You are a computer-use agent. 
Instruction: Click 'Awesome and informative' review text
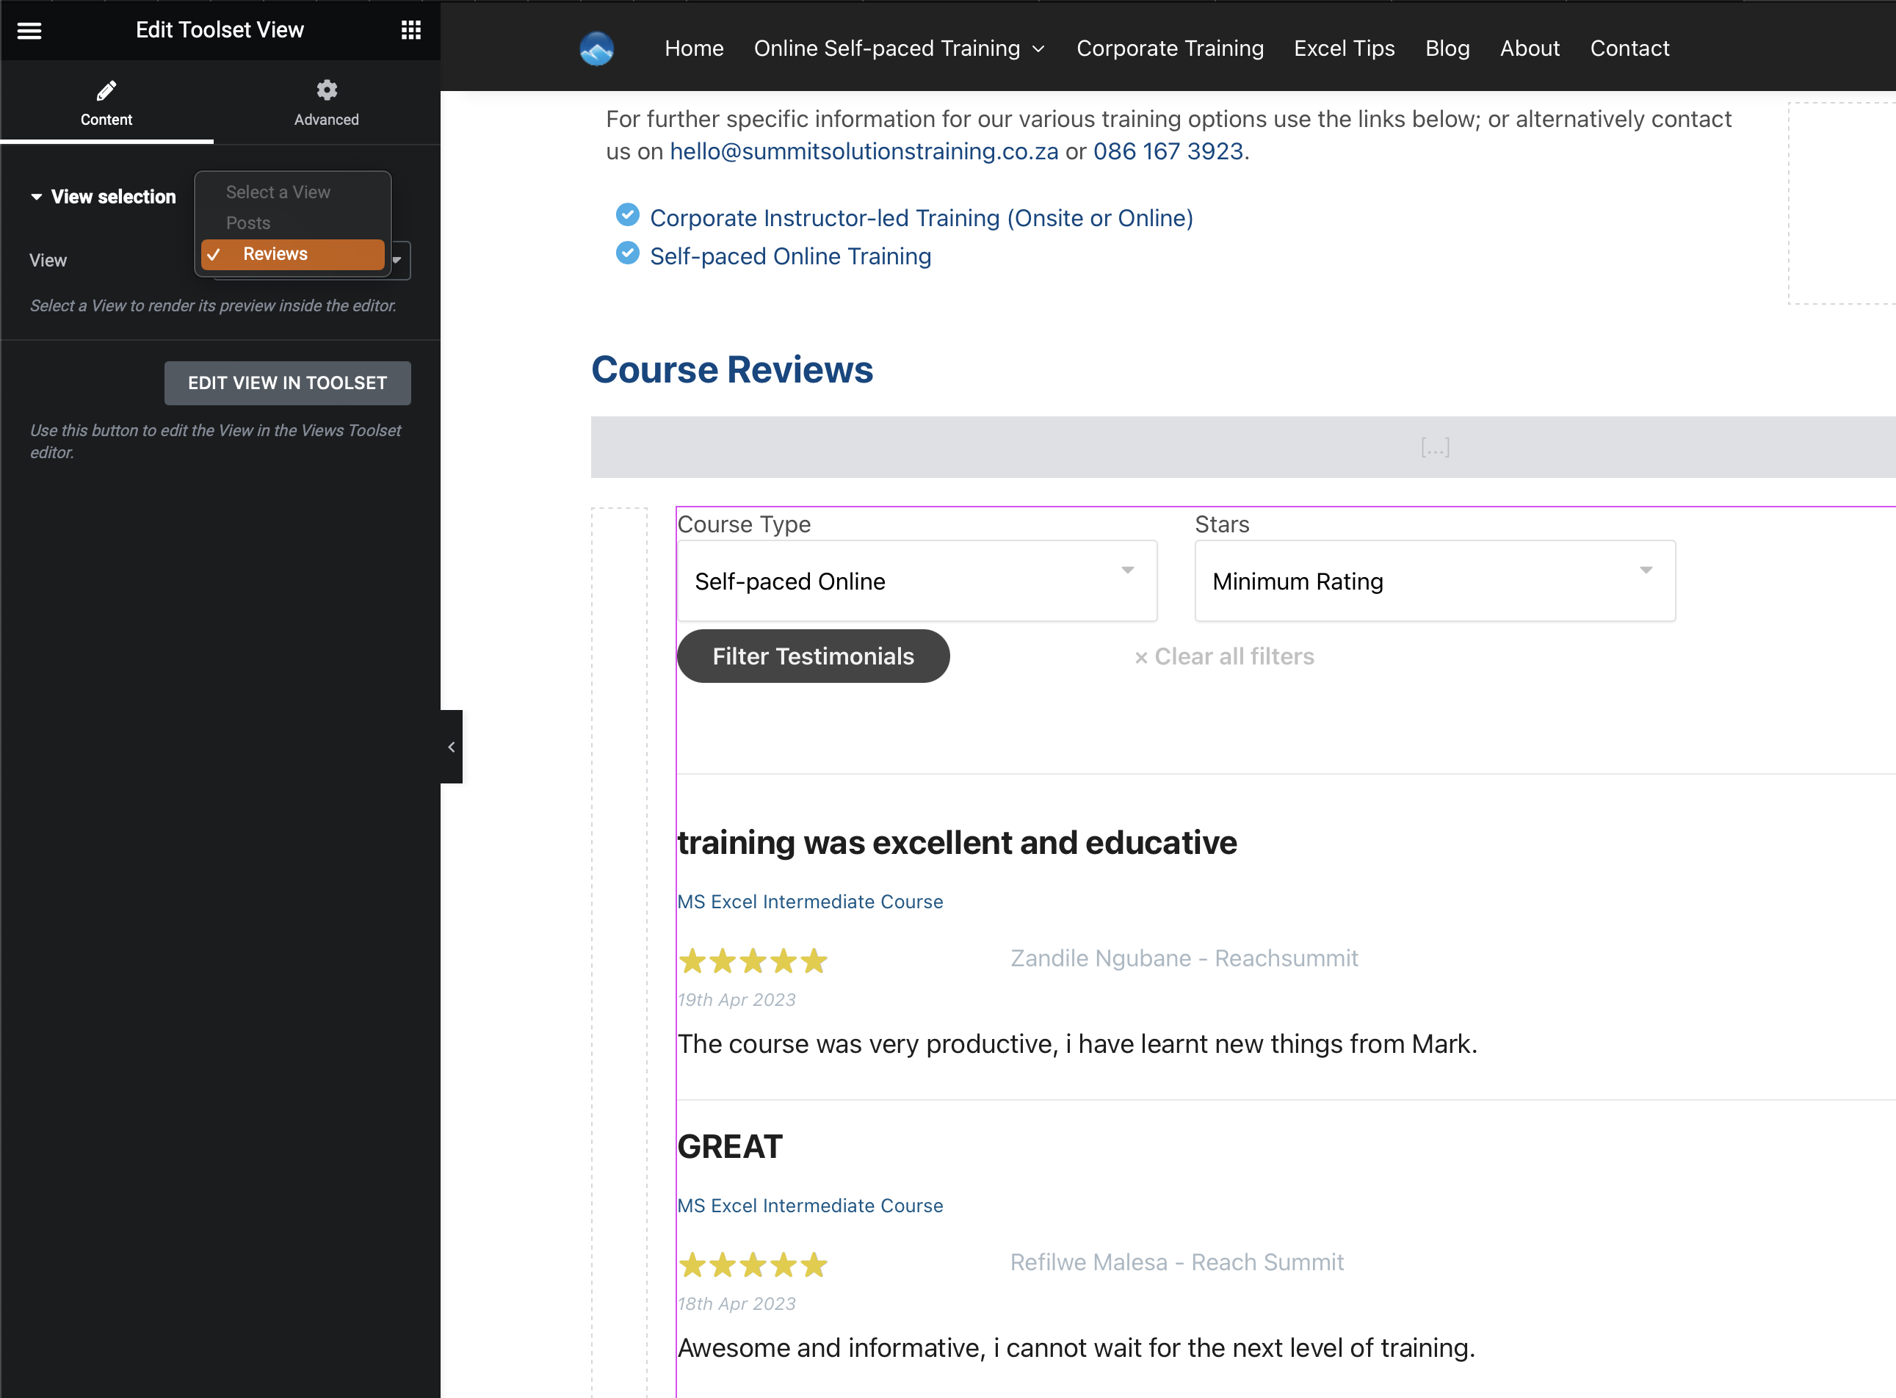(x=1077, y=1348)
